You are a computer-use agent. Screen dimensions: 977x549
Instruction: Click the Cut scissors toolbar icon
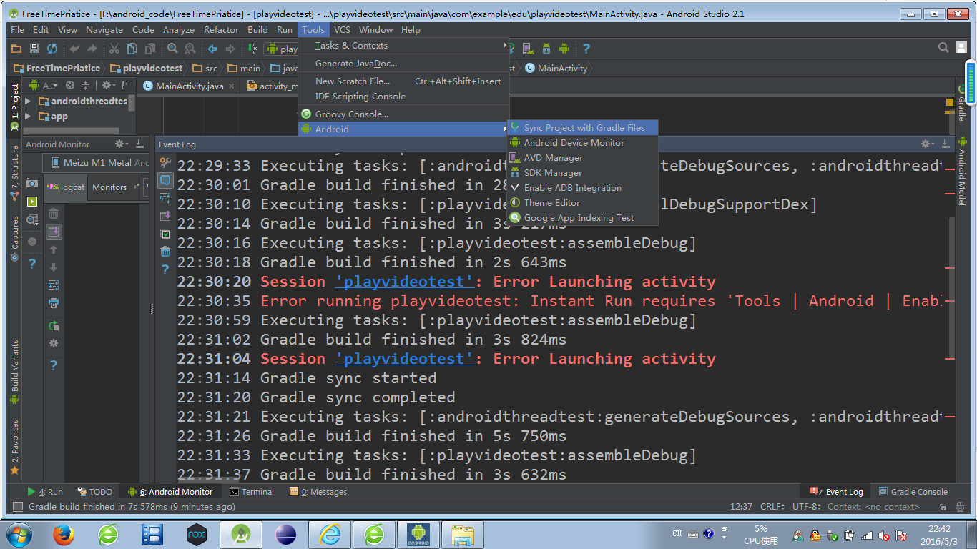click(114, 49)
